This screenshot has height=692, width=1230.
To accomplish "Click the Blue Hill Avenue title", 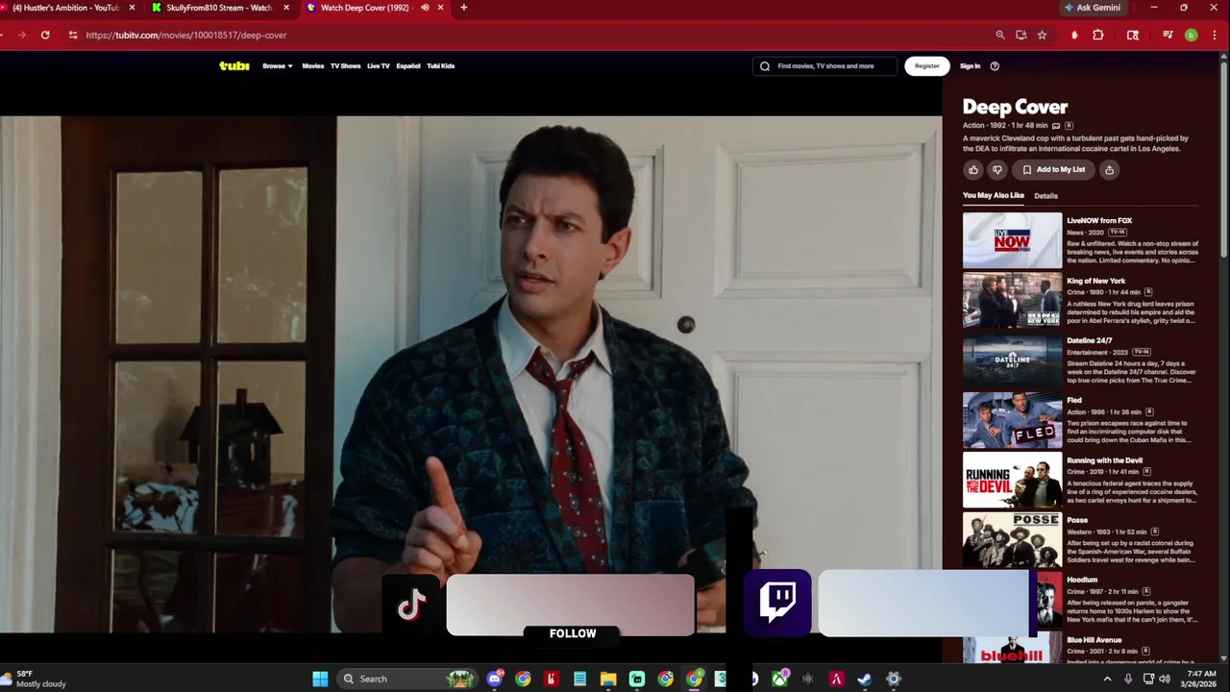I will click(1094, 639).
